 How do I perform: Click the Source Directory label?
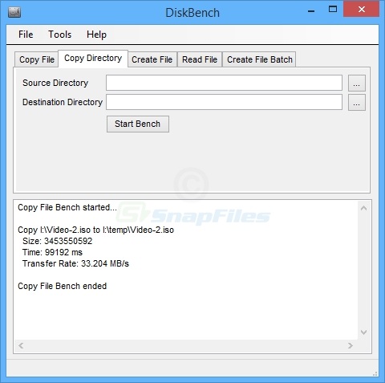point(55,83)
